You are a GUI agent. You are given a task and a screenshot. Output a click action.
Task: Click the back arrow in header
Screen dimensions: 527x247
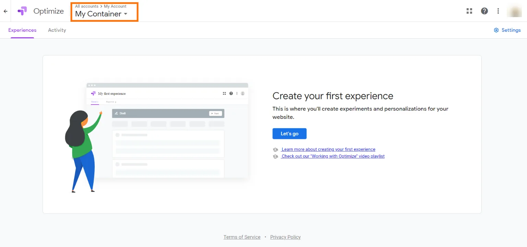5,11
